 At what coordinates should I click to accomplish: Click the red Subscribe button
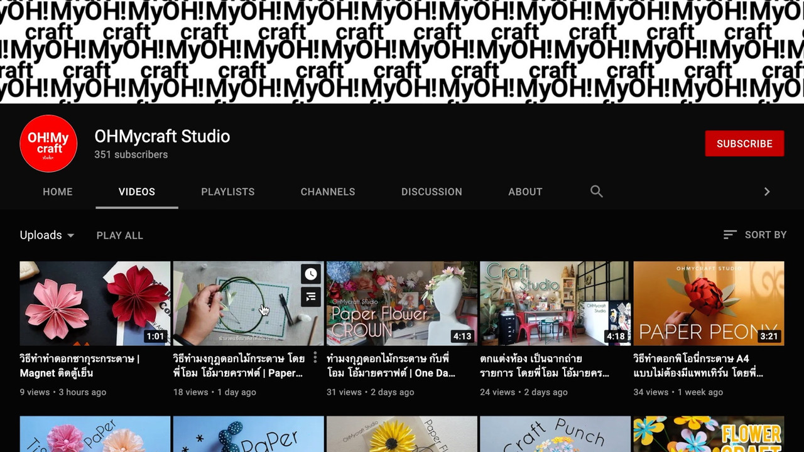[744, 143]
